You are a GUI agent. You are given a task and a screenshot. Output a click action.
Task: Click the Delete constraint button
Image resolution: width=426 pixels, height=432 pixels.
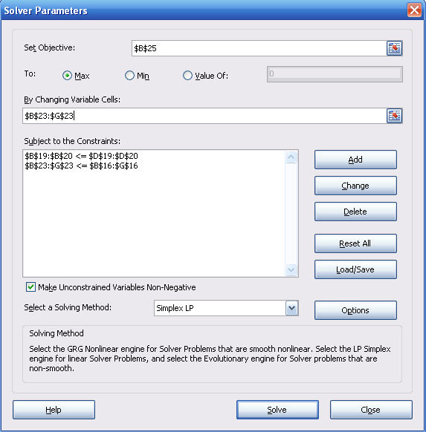click(355, 212)
